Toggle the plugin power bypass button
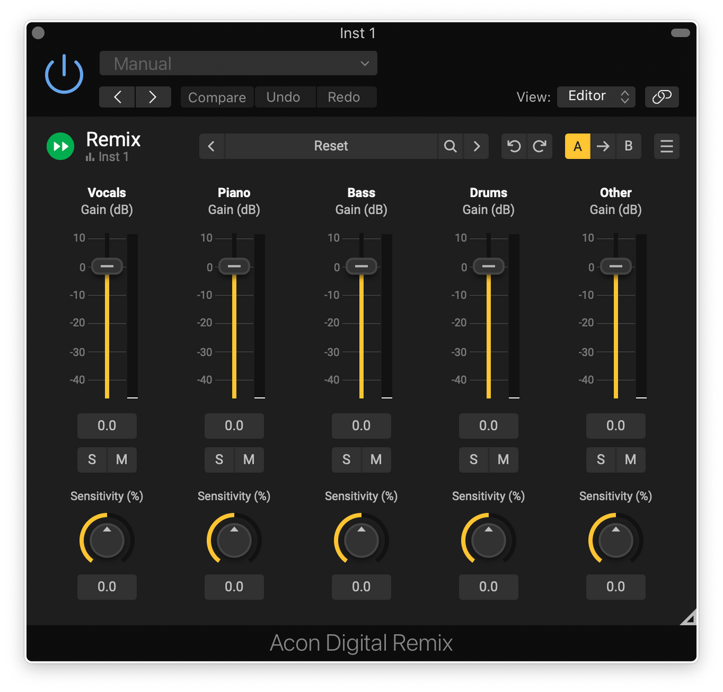Screen dimensions: 723x692 pyautogui.click(x=64, y=74)
